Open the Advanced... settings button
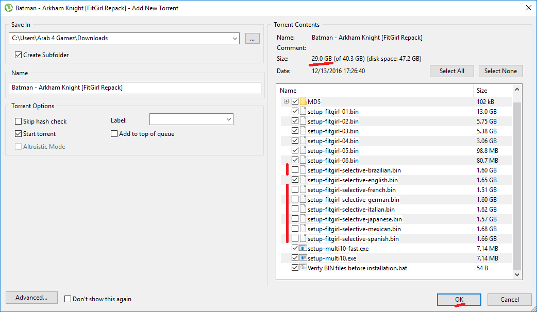The width and height of the screenshot is (537, 312). point(31,298)
